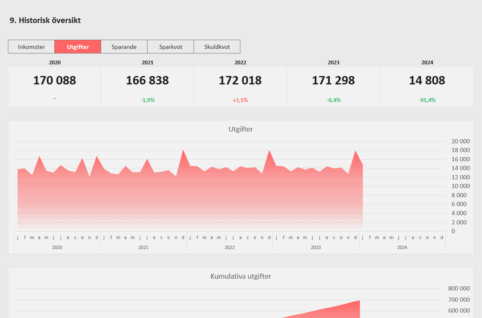Image resolution: width=482 pixels, height=318 pixels.
Task: Click the 2024 total value 14 808
Action: tap(427, 81)
